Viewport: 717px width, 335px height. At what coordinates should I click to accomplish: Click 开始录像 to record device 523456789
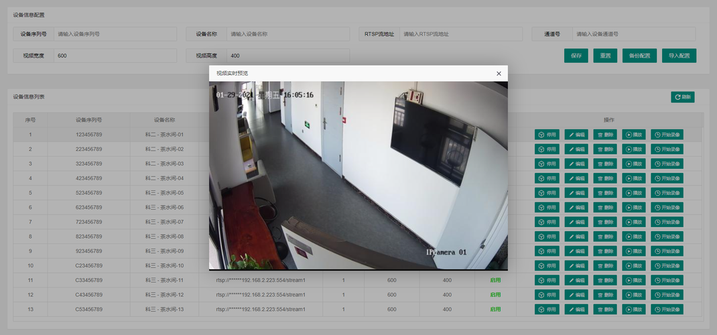667,192
